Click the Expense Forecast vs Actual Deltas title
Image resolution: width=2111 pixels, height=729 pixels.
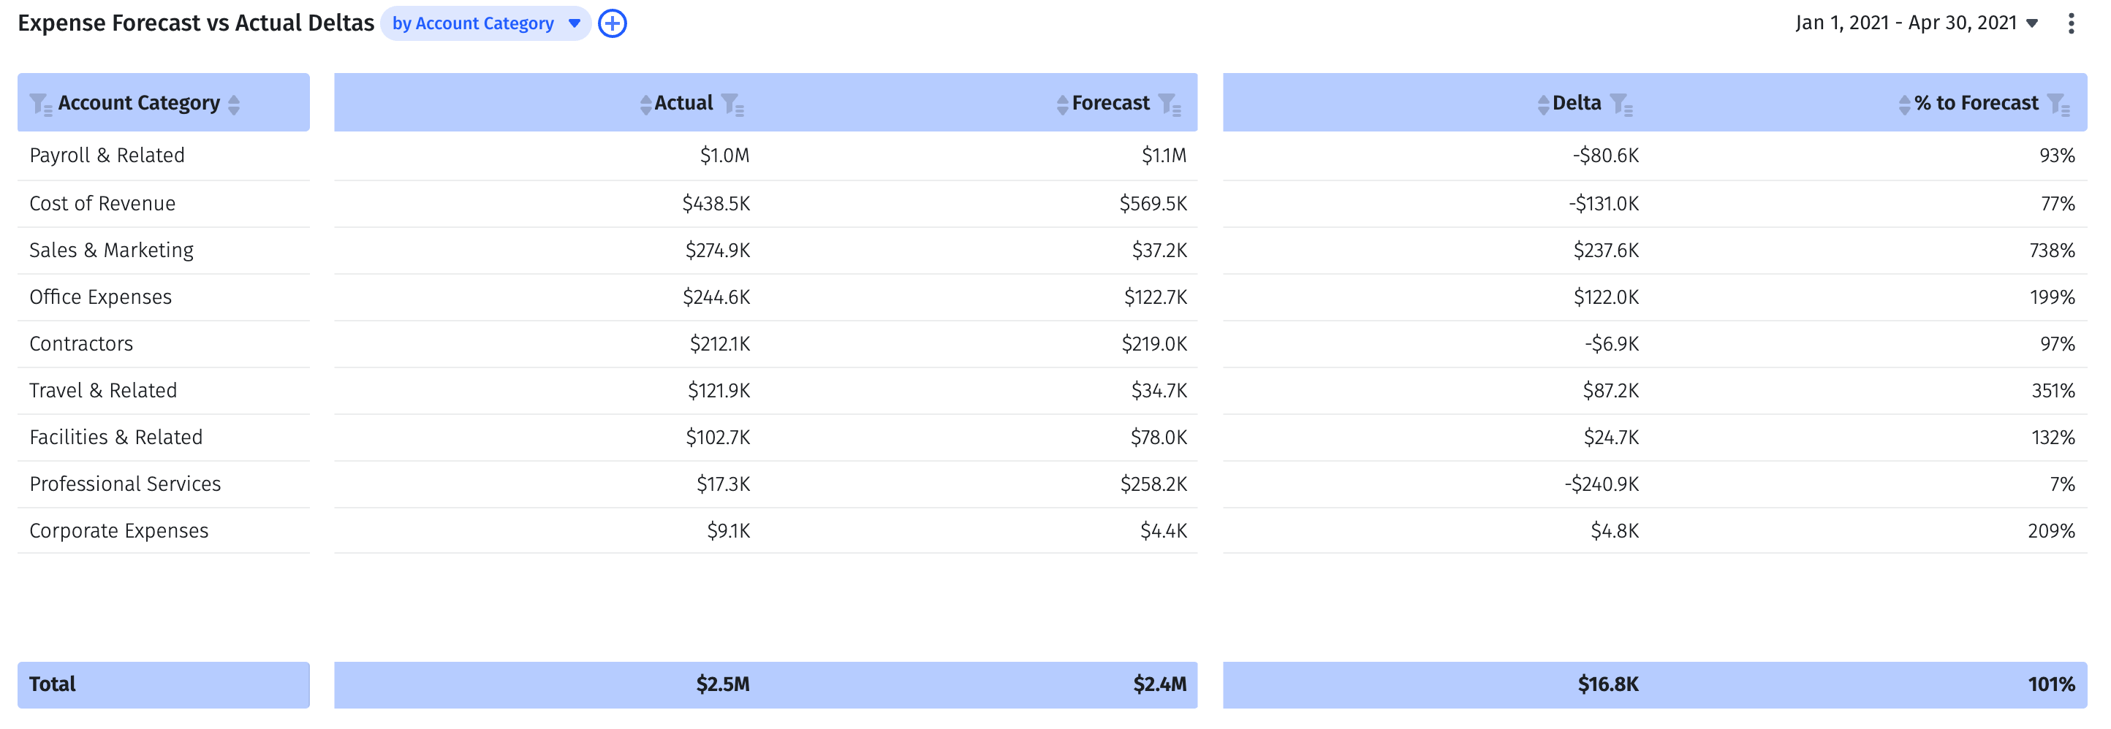coord(197,23)
